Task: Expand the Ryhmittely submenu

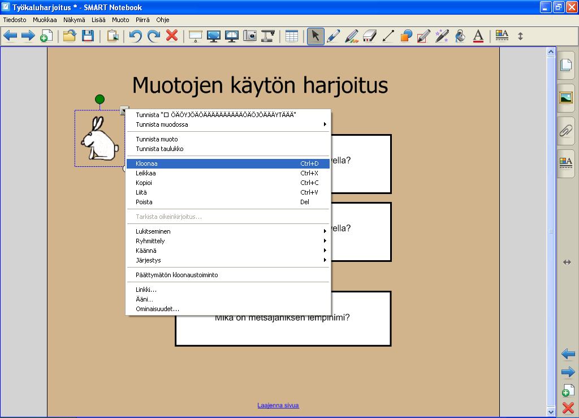Action: tap(228, 241)
